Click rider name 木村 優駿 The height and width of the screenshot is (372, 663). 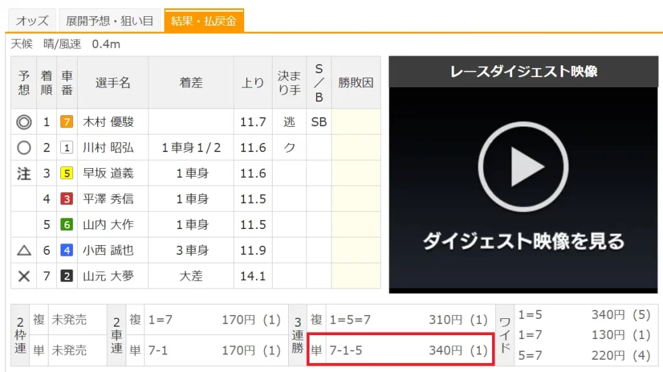108,122
